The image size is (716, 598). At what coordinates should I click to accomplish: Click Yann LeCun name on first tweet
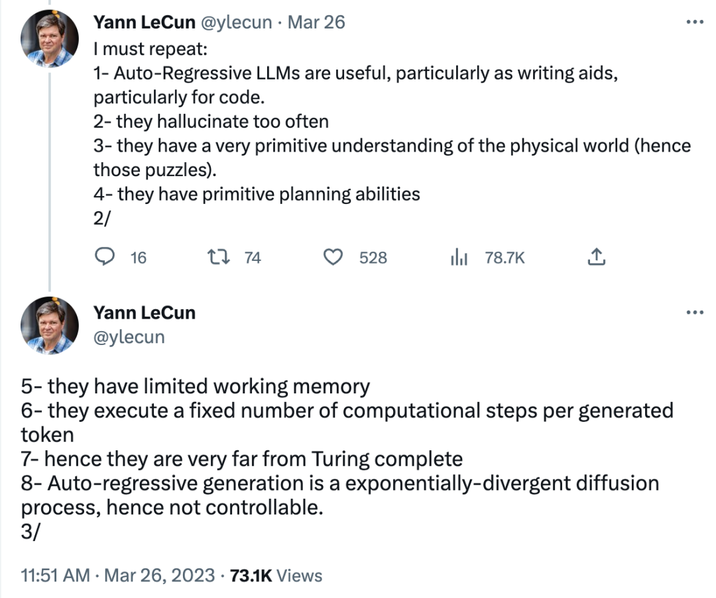pyautogui.click(x=145, y=23)
